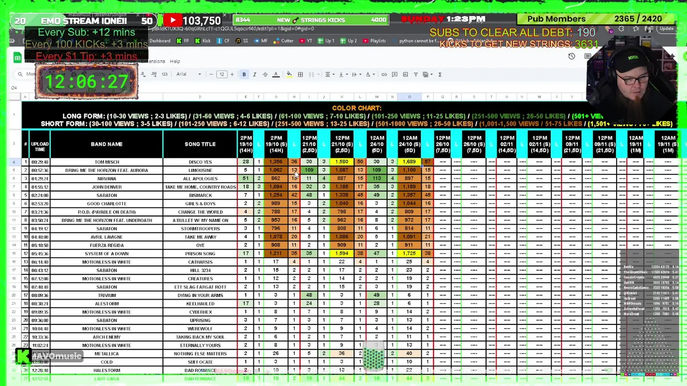Open the SS bookmark
The height and width of the screenshot is (386, 687).
click(242, 41)
